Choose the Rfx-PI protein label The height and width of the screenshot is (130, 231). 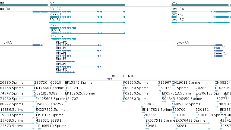[61, 64]
